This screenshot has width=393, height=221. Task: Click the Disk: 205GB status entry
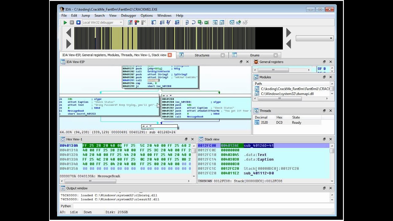pos(116,212)
